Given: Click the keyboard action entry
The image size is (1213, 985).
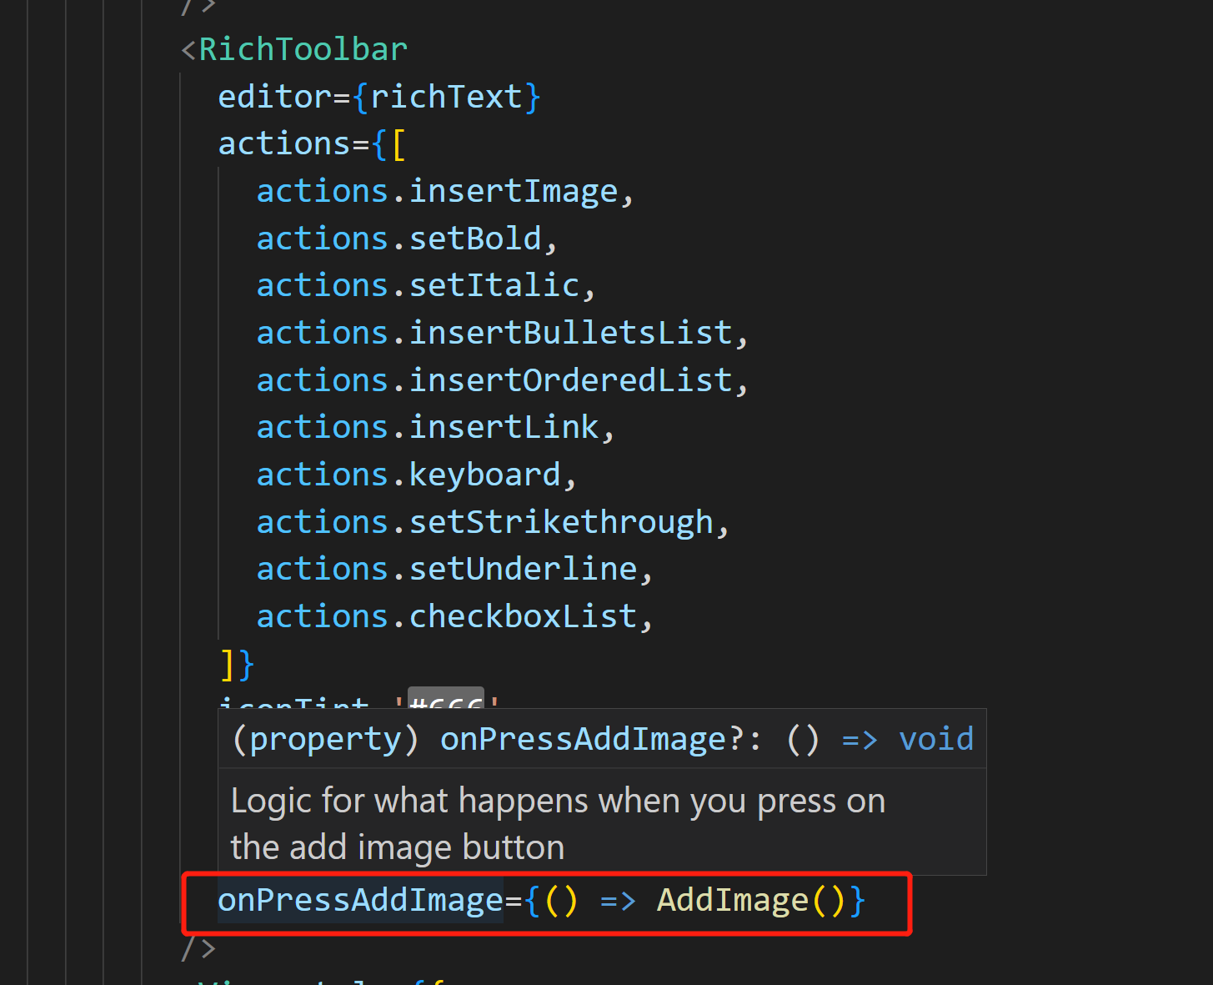Looking at the screenshot, I should [484, 475].
